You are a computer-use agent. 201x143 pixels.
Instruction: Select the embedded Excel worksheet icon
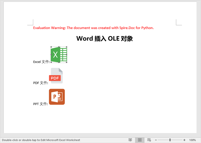click(x=59, y=55)
